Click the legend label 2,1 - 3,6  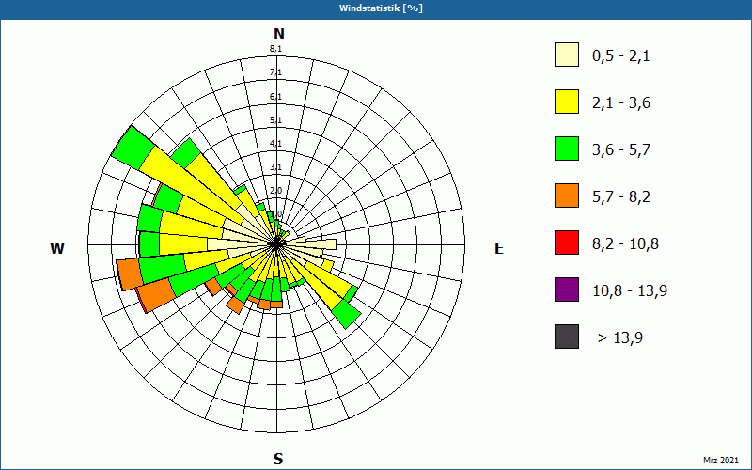click(x=621, y=103)
